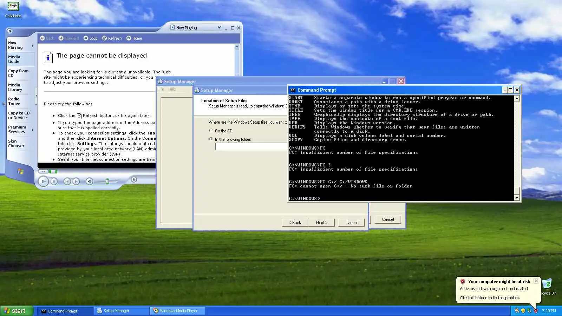Click the Refresh icon in the error page text
The width and height of the screenshot is (562, 316).
coord(79,116)
